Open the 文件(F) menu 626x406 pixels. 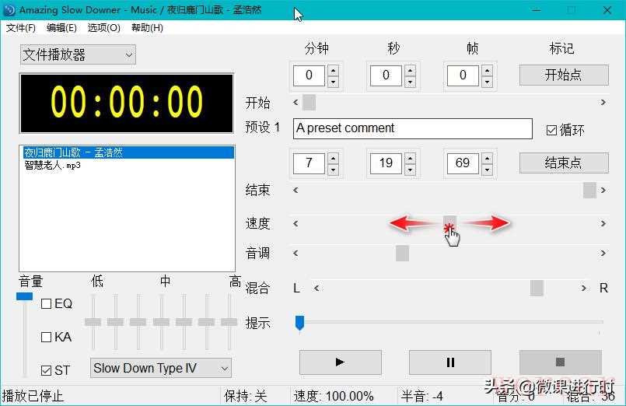click(21, 28)
